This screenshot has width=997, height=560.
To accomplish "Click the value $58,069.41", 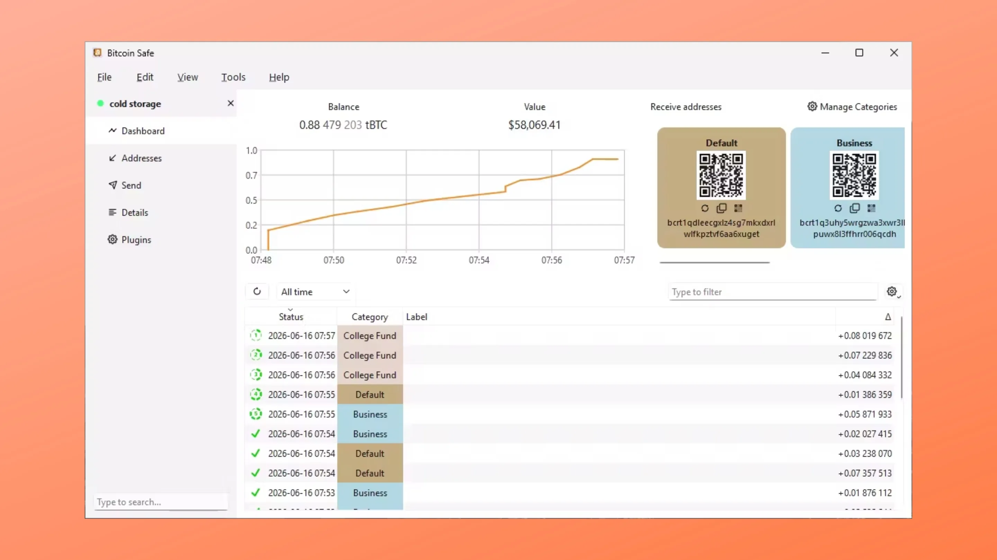I will [535, 125].
